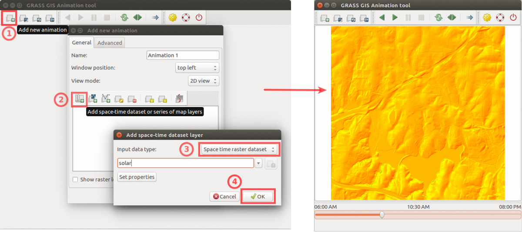
Task: Switch to the Advanced tab
Action: coord(110,43)
